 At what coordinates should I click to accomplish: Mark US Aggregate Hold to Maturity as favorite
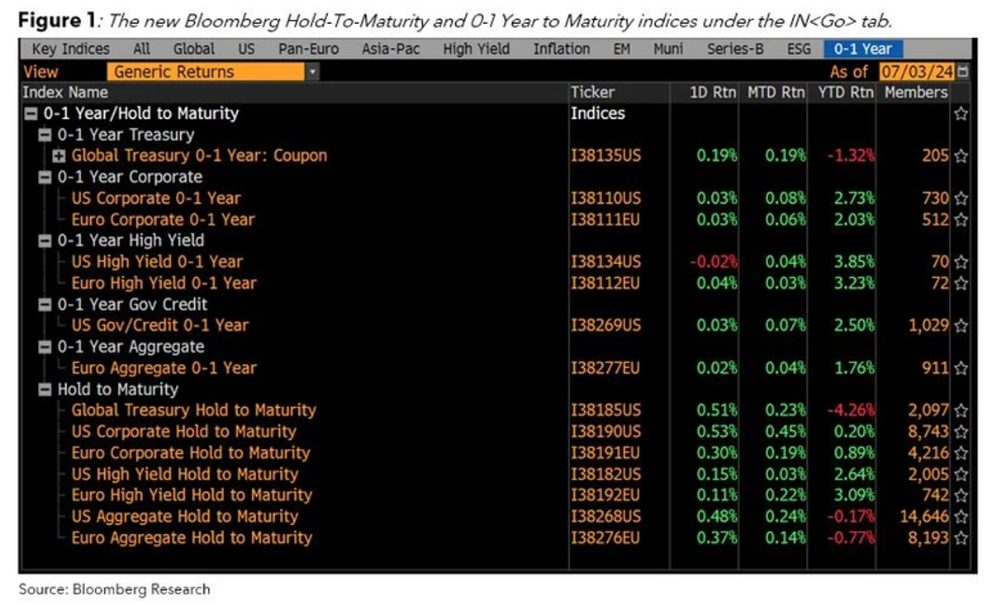961,518
